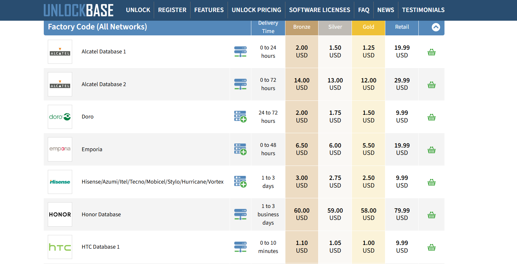Click the Emporia brand logo
This screenshot has height=264, width=517.
click(60, 149)
